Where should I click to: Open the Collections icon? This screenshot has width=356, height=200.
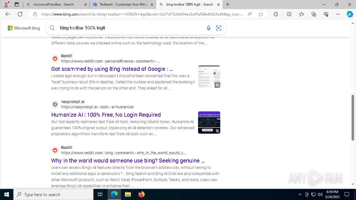314,14
